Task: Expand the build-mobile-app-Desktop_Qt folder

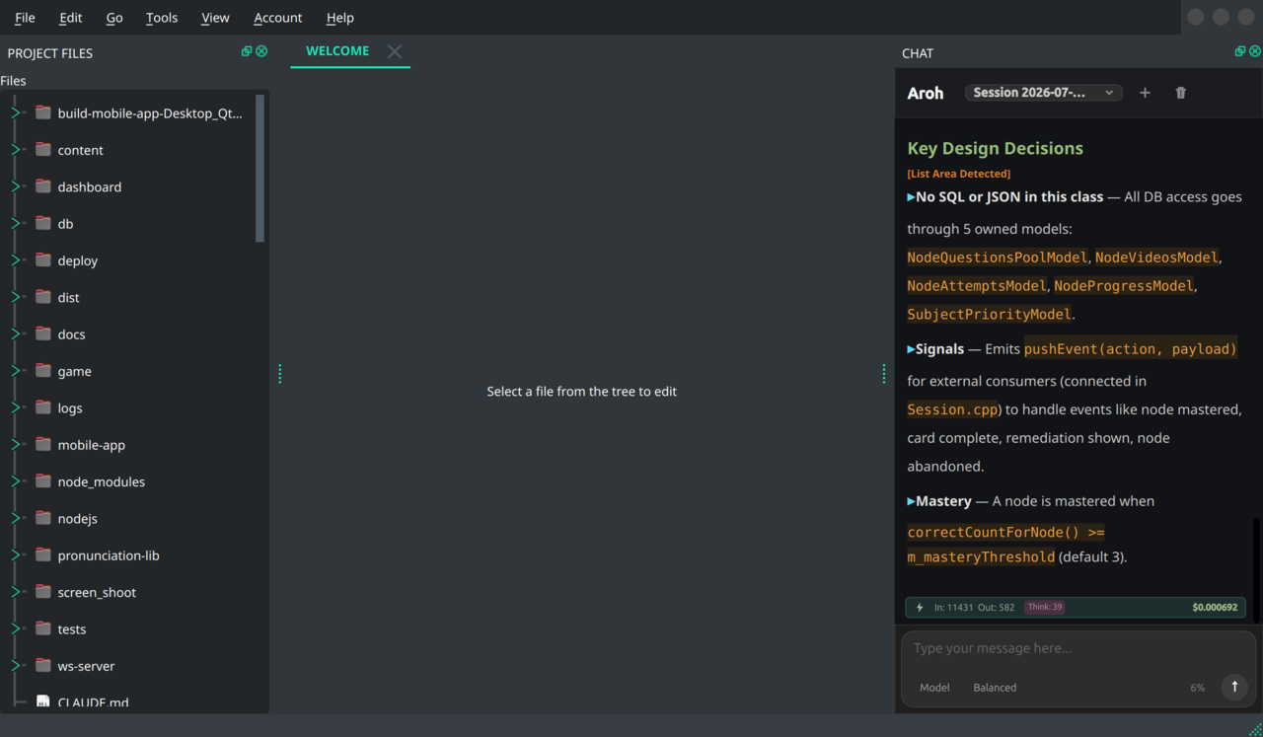Action: 16,112
